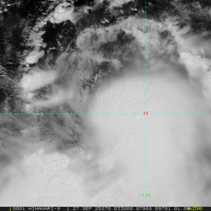Click the "0001" frame number text
Image resolution: width=211 pixels, height=211 pixels.
[19, 209]
